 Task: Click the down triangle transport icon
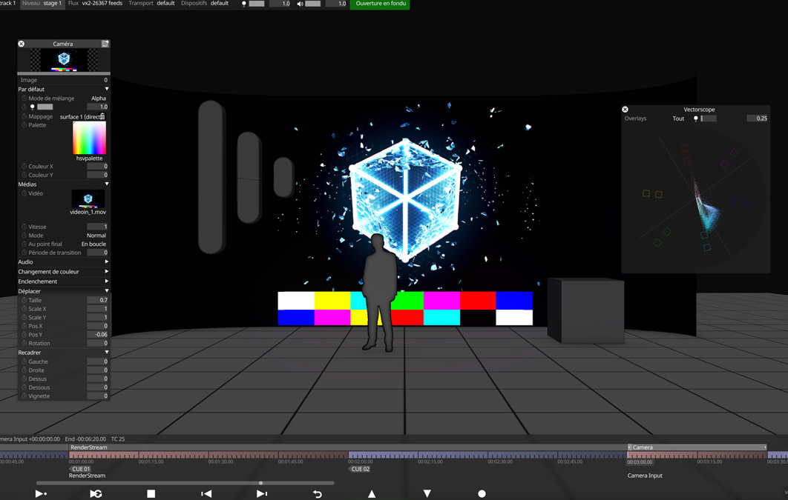point(427,493)
